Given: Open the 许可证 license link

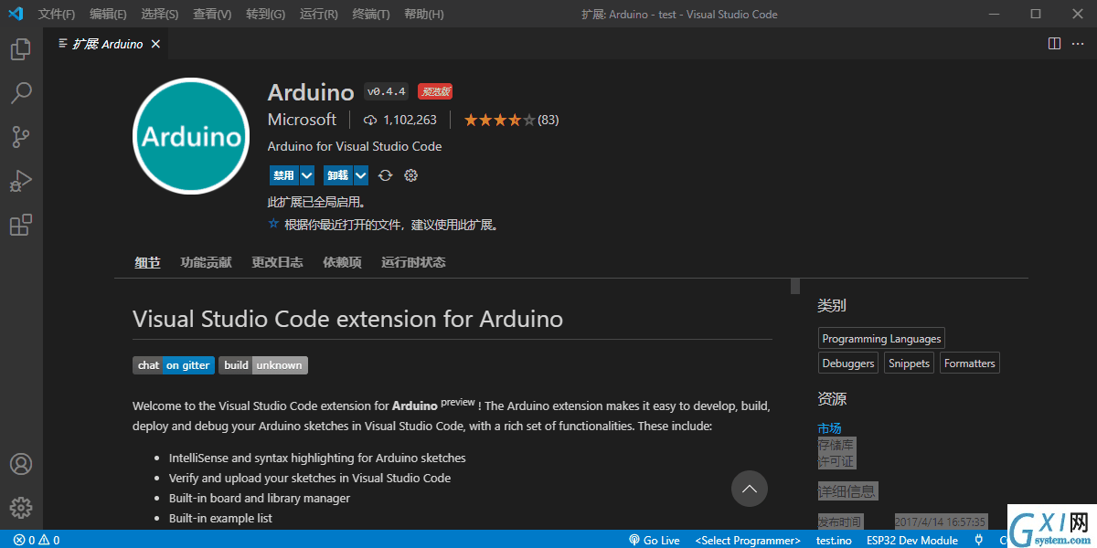Looking at the screenshot, I should [836, 461].
